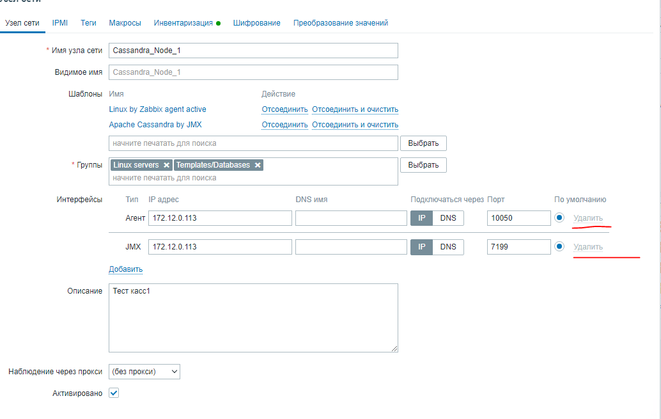The height and width of the screenshot is (419, 661).
Task: Switch to the IPMI tab
Action: point(60,22)
